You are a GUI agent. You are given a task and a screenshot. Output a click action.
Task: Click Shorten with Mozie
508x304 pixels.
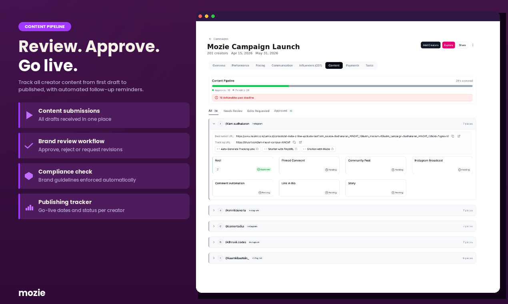point(318,149)
